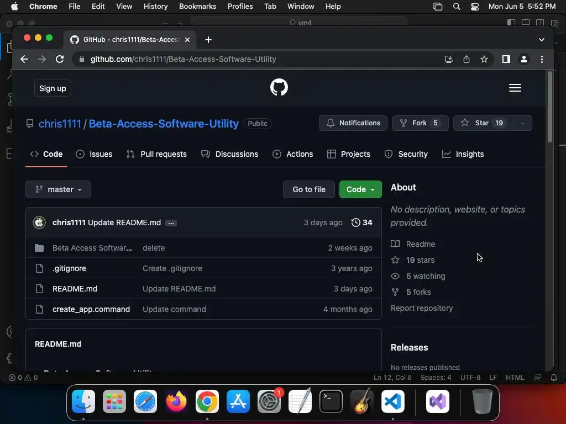The width and height of the screenshot is (566, 424).
Task: Open the Chrome profile avatar
Action: tap(524, 59)
